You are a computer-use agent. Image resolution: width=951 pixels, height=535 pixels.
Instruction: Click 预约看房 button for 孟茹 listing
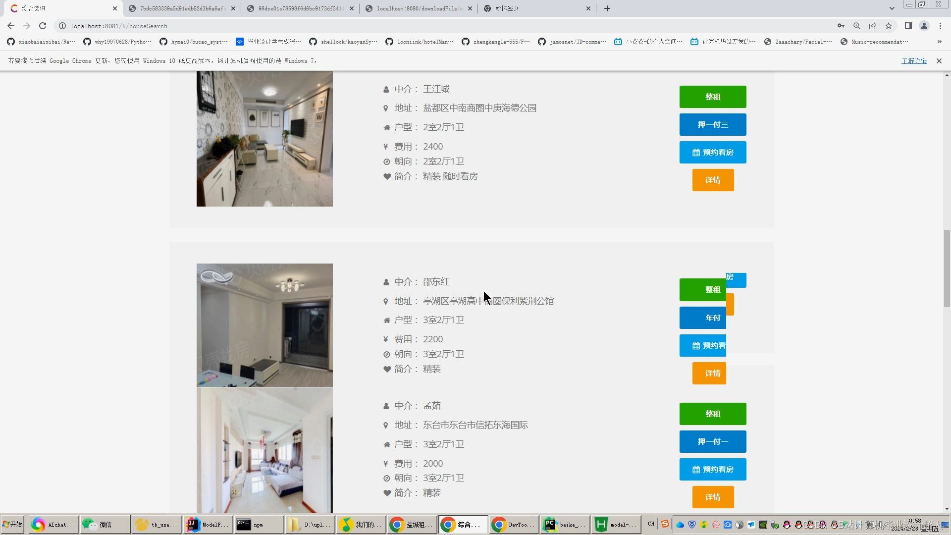coord(713,470)
